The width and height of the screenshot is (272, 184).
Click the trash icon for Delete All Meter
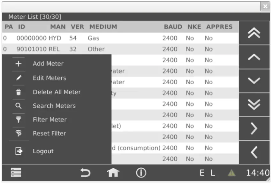(18, 92)
